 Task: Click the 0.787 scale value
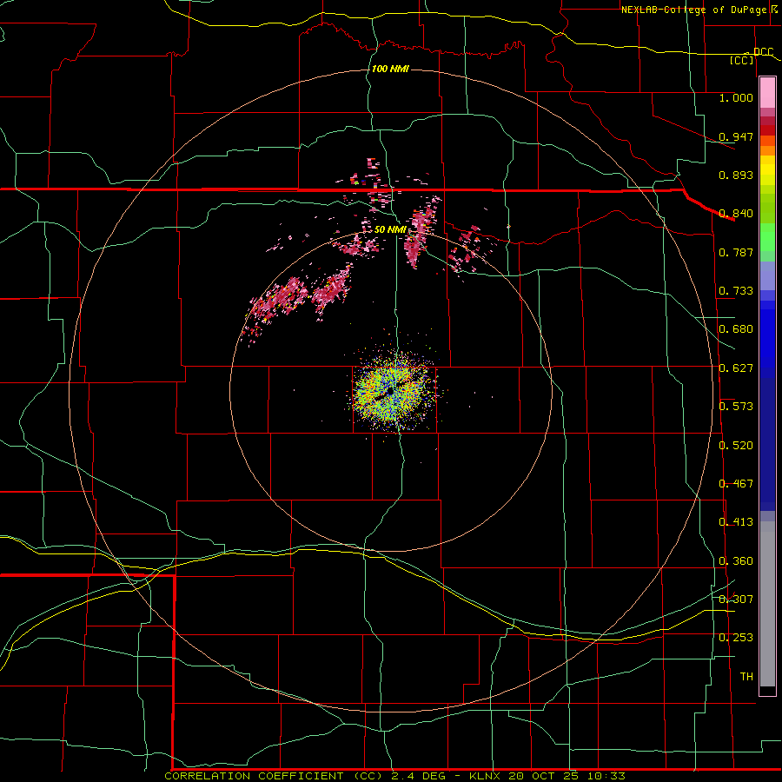(x=736, y=252)
